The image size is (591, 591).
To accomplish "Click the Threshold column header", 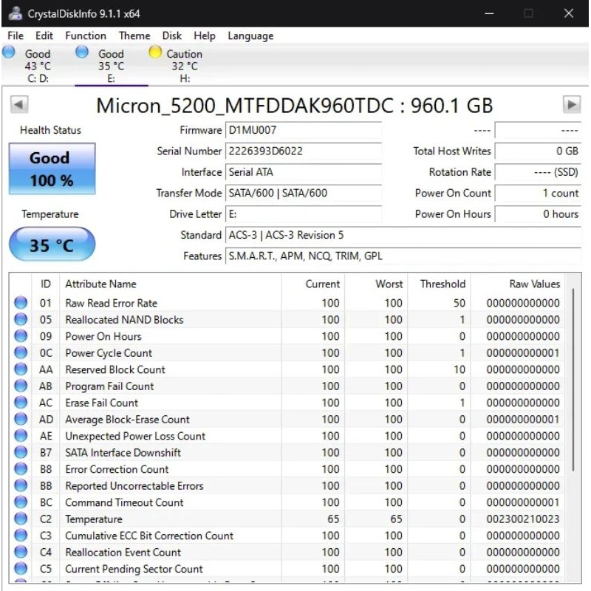I will click(439, 284).
